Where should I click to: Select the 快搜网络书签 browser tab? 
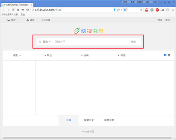coord(17,5)
